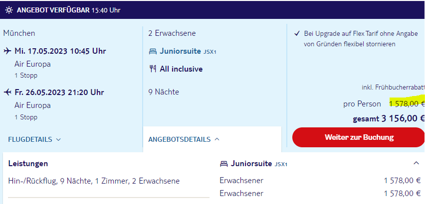Select the Mi. 17.05.2023 10:45 Uhr departure
The width and height of the screenshot is (425, 204).
(60, 51)
